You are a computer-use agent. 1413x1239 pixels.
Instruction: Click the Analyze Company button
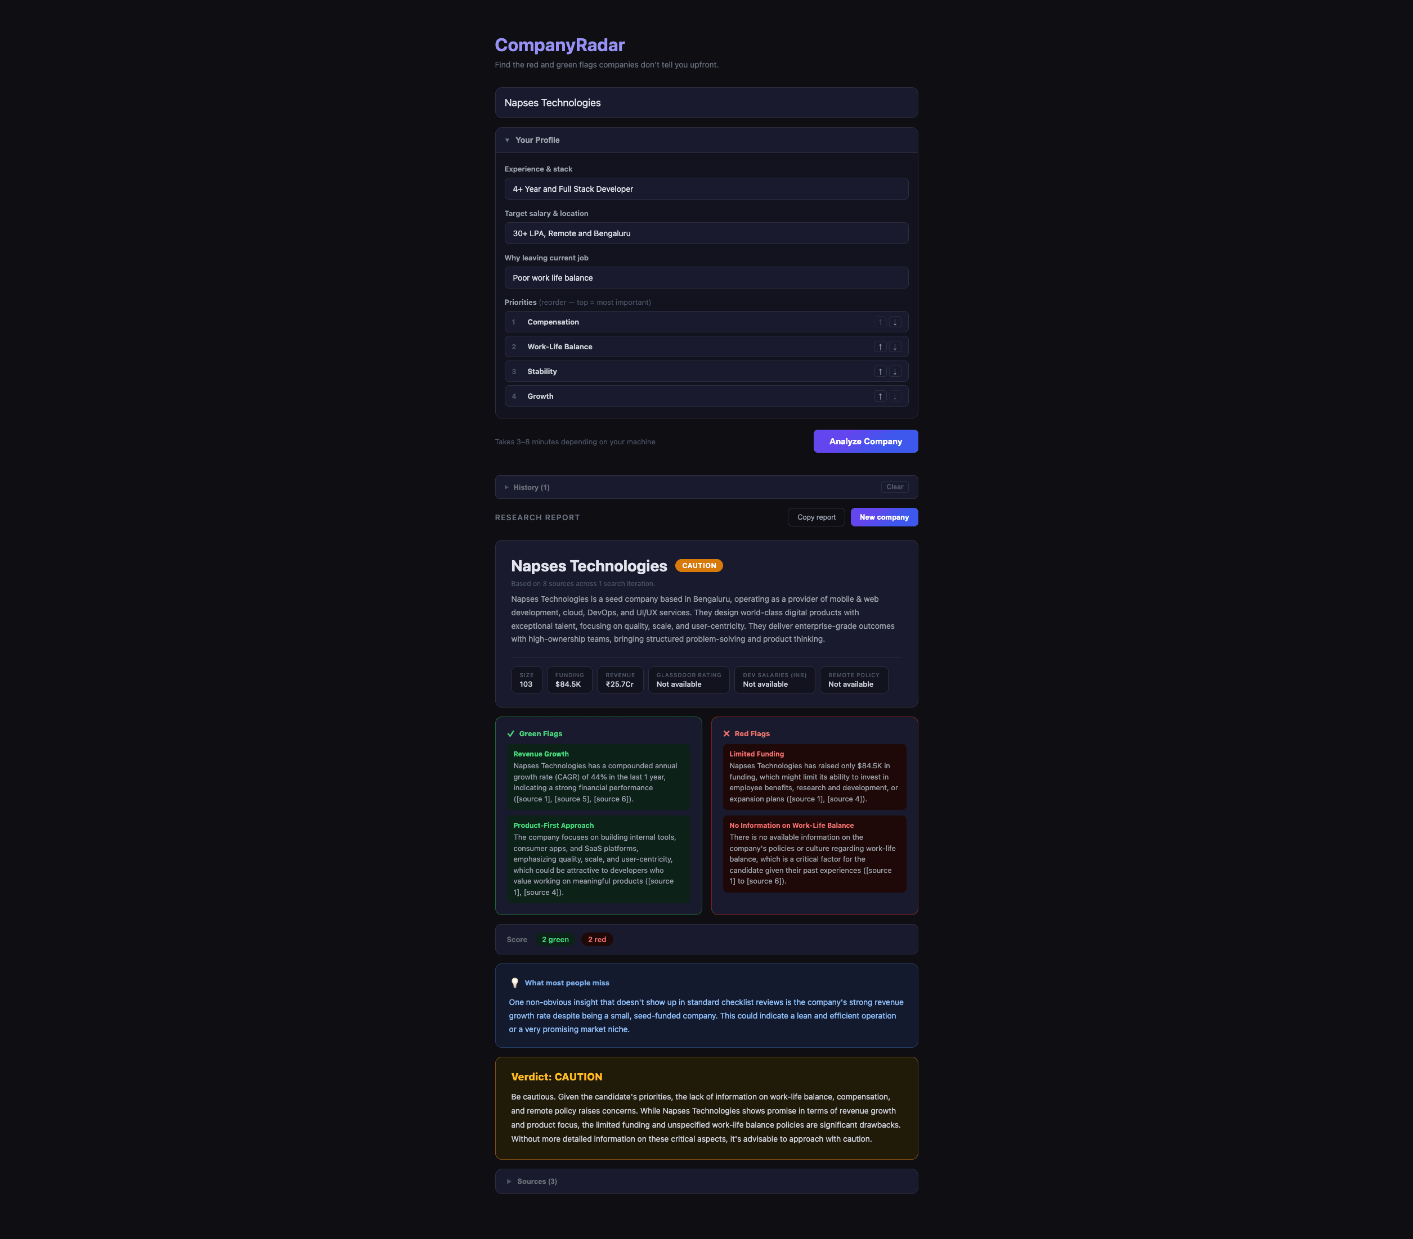865,441
